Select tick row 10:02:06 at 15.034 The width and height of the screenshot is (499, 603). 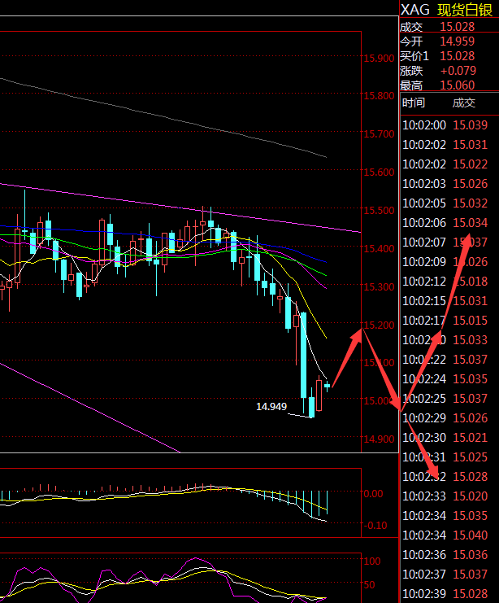(445, 223)
